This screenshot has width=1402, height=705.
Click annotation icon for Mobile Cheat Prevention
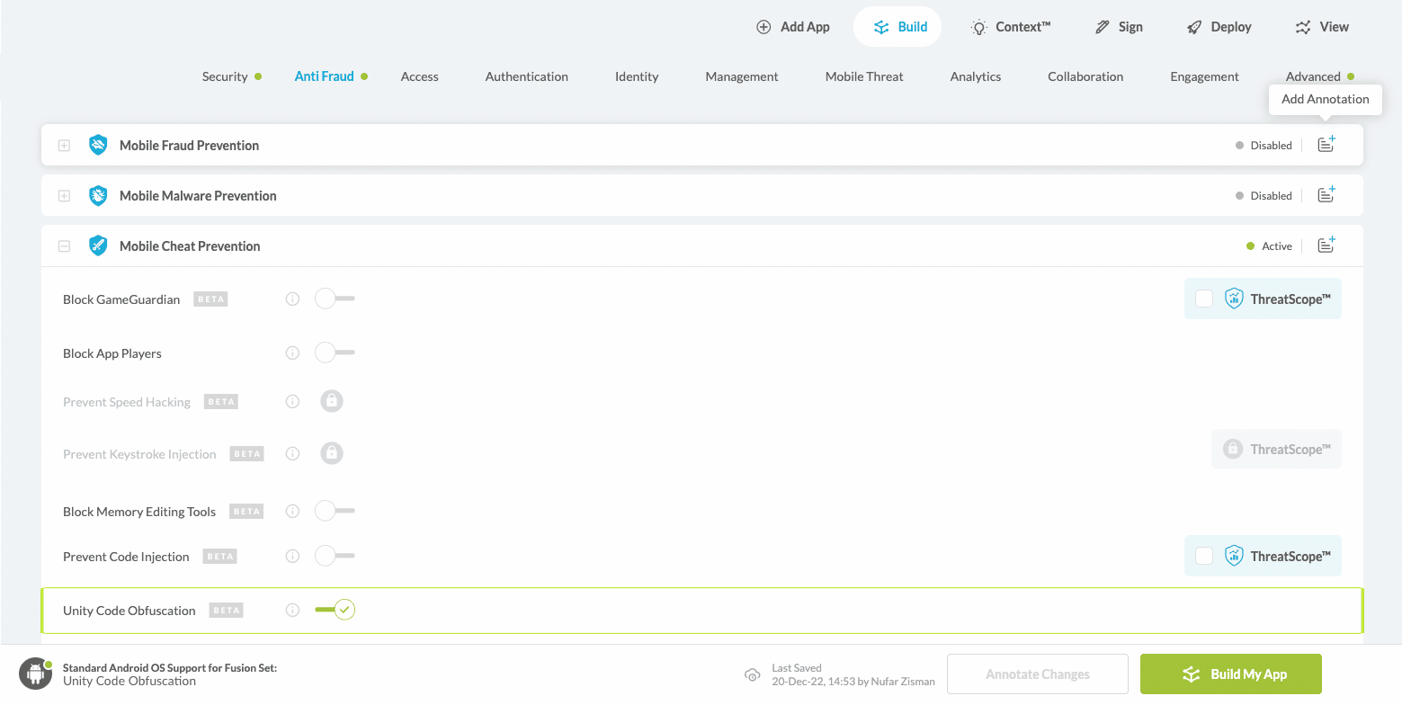point(1326,245)
